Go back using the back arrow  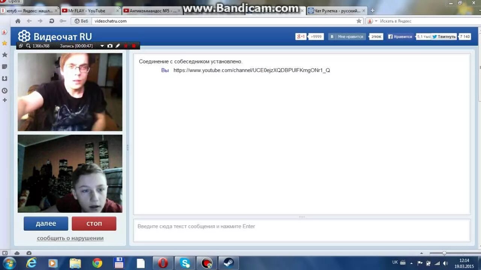29,21
